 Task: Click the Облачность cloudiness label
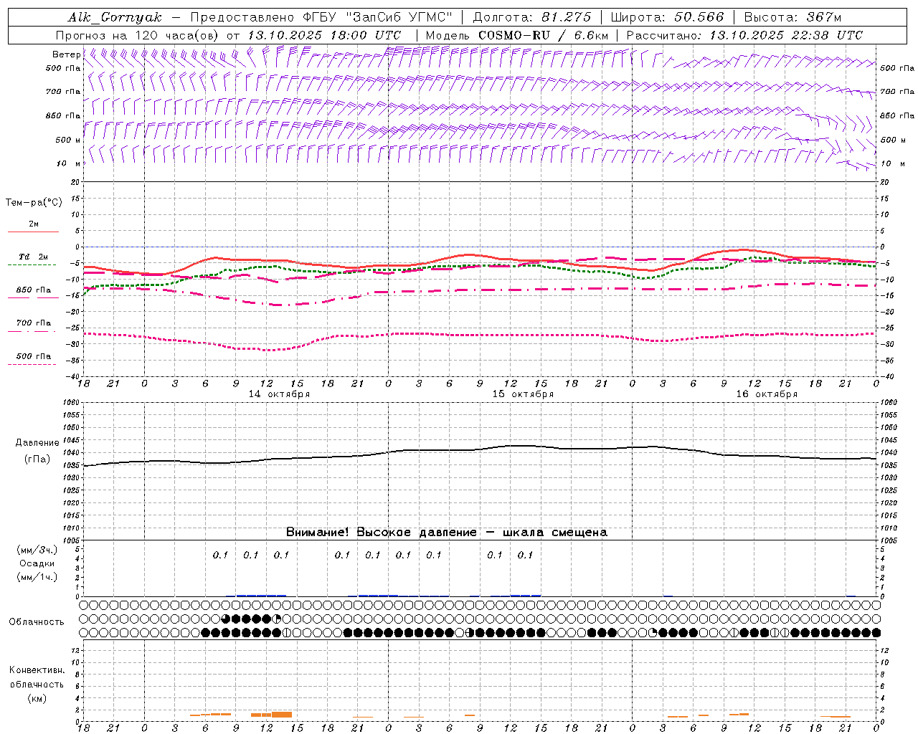(37, 622)
